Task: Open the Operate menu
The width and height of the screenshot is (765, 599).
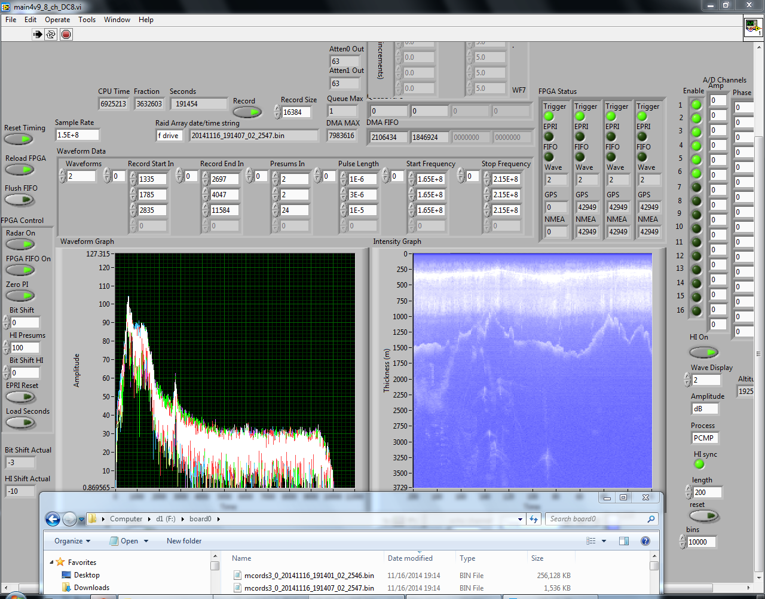Action: pyautogui.click(x=57, y=20)
